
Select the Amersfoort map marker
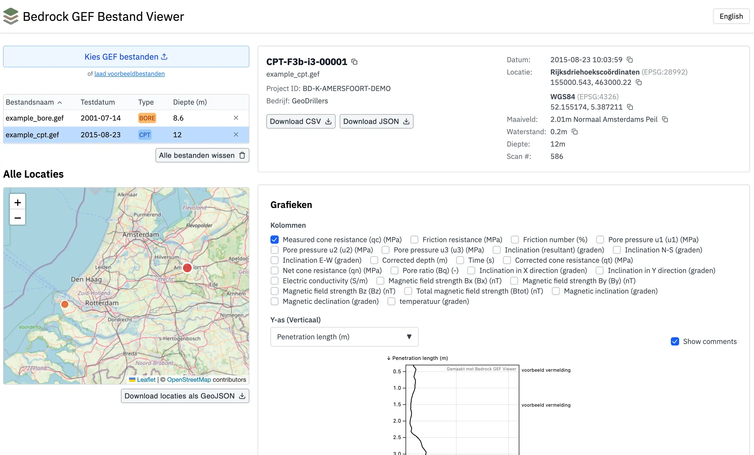point(187,268)
